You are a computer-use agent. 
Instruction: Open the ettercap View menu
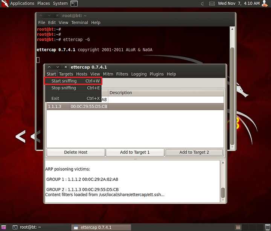point(95,74)
